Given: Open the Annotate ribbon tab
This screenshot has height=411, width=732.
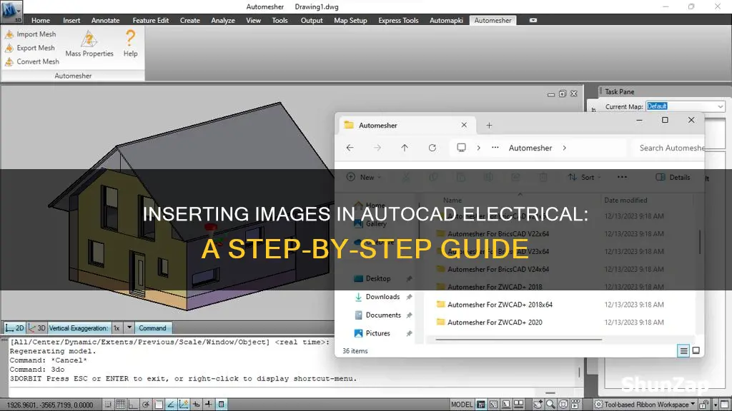Looking at the screenshot, I should 106,21.
